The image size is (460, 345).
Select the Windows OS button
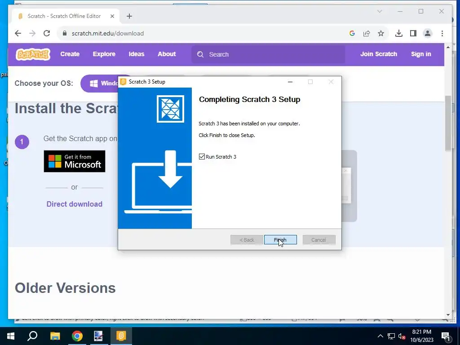coord(100,83)
